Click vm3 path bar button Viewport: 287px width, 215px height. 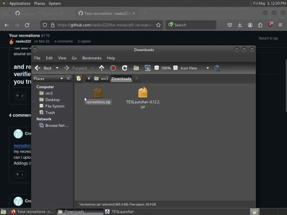[101, 79]
